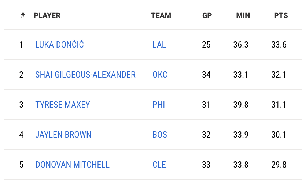The image size is (302, 180).
Task: Click Donovan Mitchell's 29.8 points value
Action: click(279, 165)
